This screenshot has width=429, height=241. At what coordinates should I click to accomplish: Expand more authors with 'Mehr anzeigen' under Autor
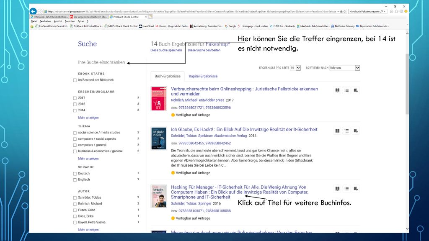coord(88,230)
